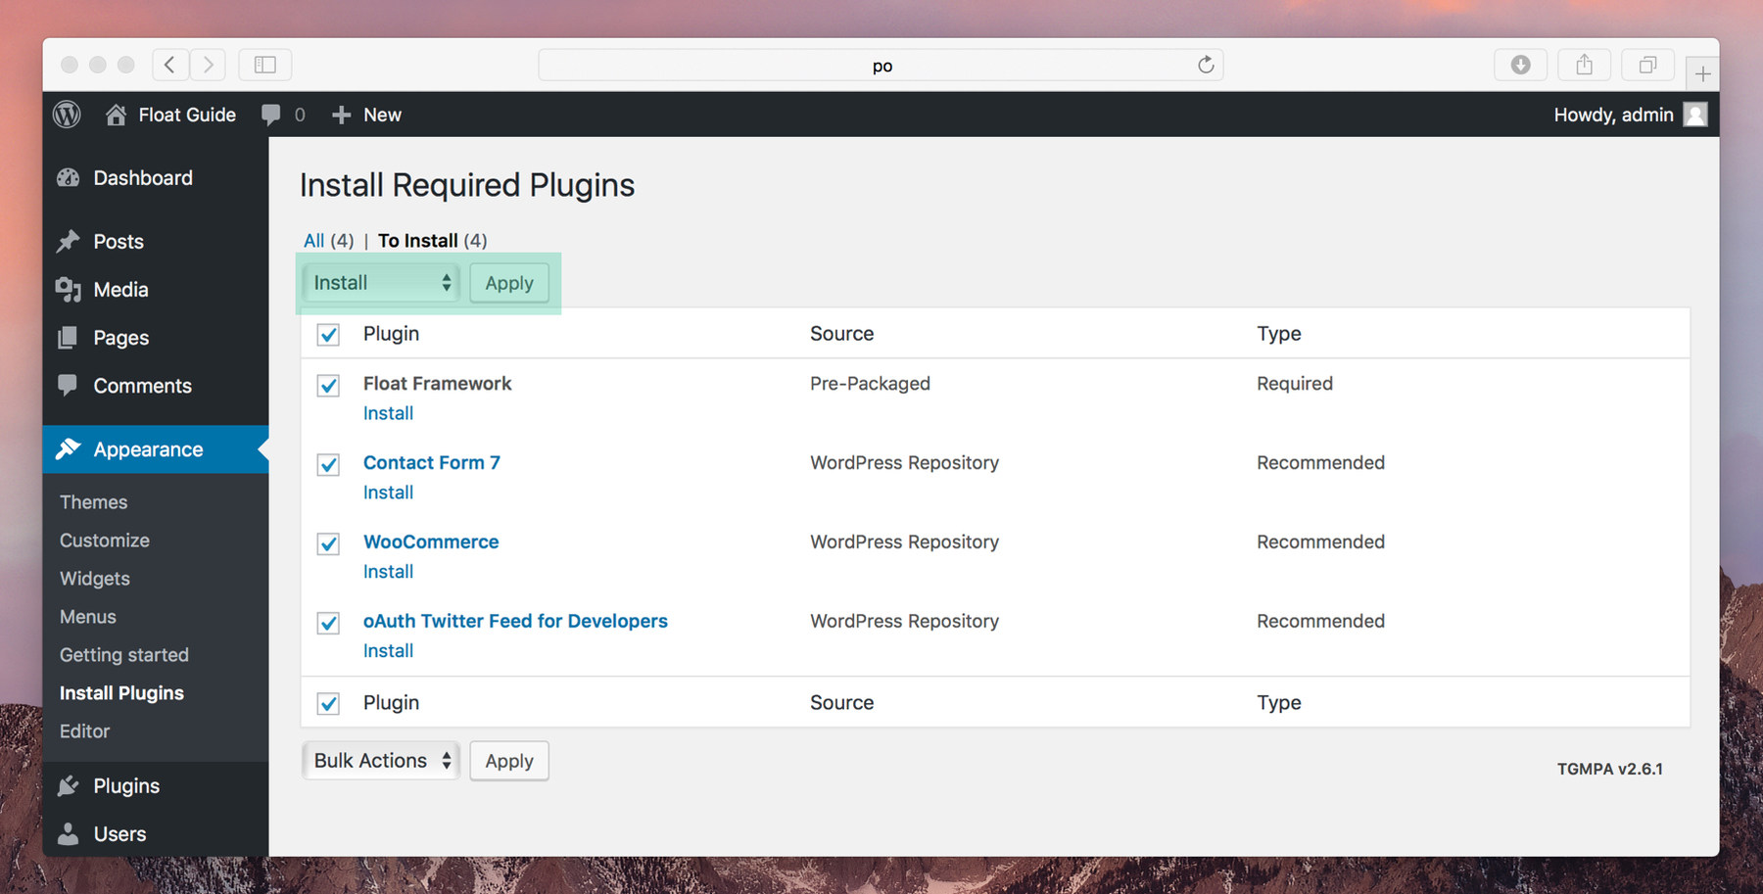
Task: Open the WordPress logo menu
Action: coord(67,115)
